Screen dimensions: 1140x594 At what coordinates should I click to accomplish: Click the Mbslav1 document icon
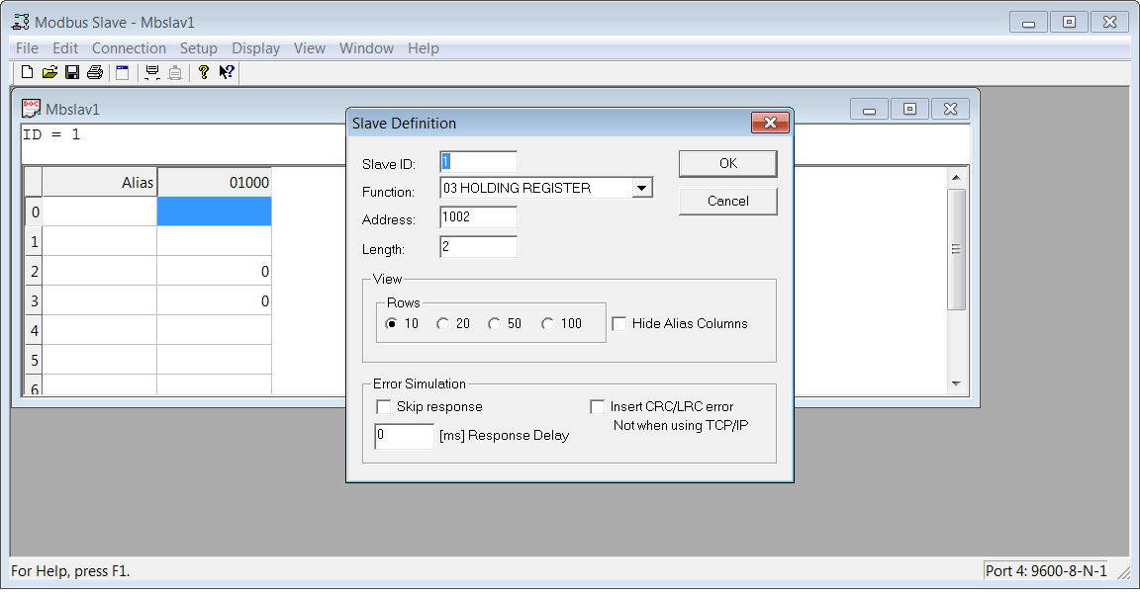pyautogui.click(x=32, y=108)
